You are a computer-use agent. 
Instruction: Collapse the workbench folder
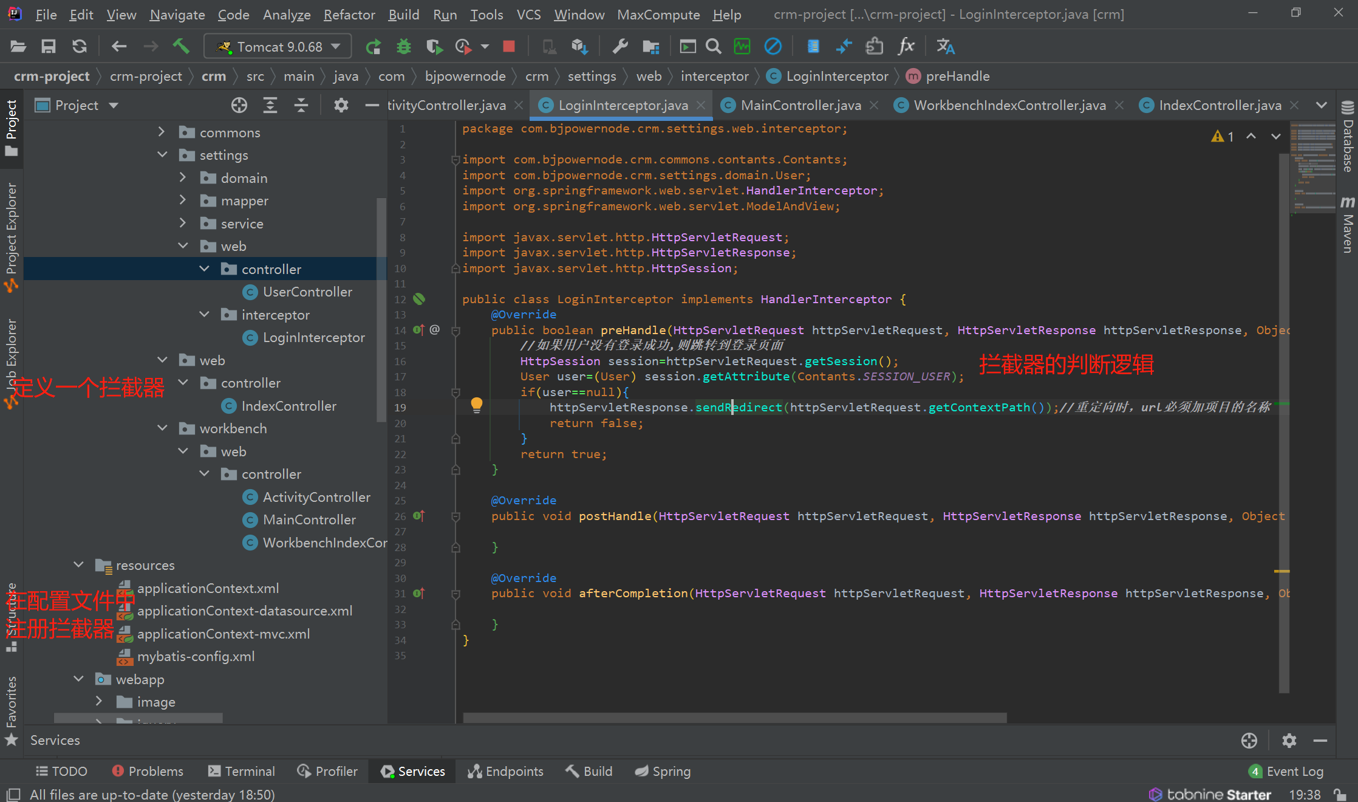[162, 428]
